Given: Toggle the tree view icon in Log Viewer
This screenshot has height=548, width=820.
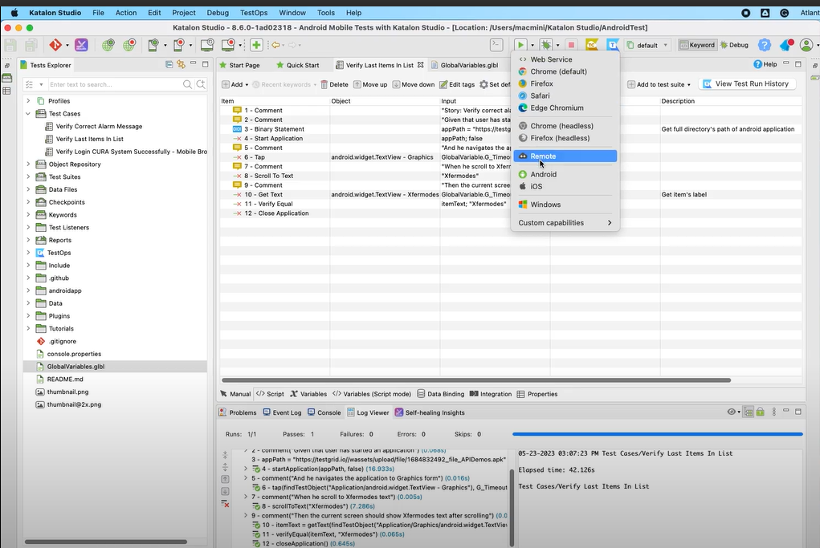Looking at the screenshot, I should (749, 412).
